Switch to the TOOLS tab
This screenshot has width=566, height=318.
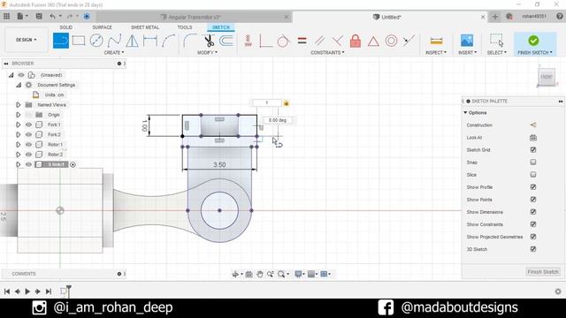click(185, 27)
